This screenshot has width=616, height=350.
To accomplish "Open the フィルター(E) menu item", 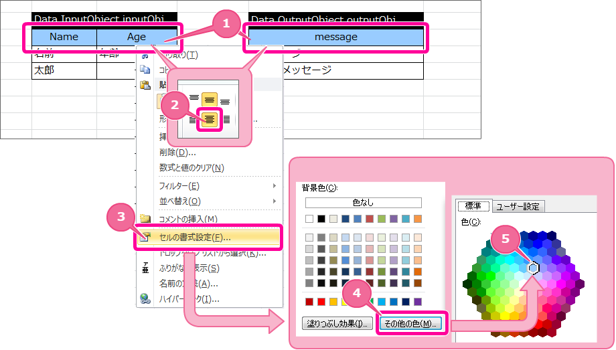I will pos(179,186).
